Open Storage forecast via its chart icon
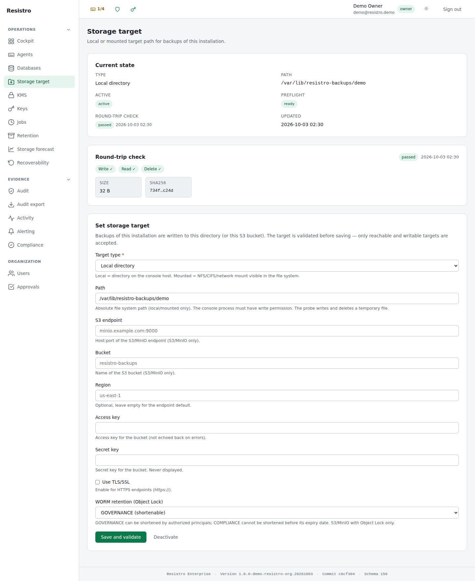The height and width of the screenshot is (581, 475). click(x=11, y=149)
